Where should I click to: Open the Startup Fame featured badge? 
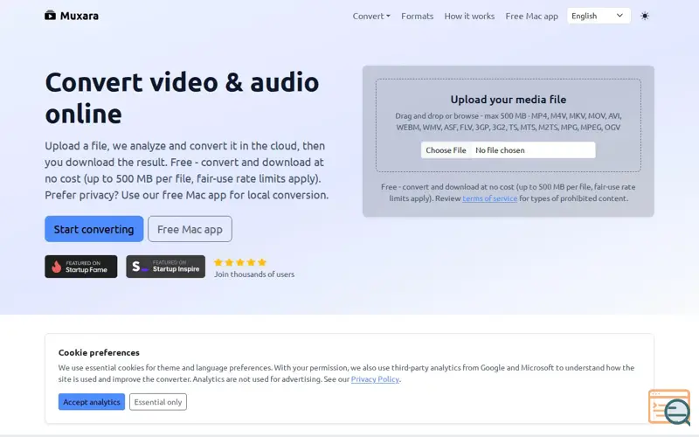click(x=81, y=267)
